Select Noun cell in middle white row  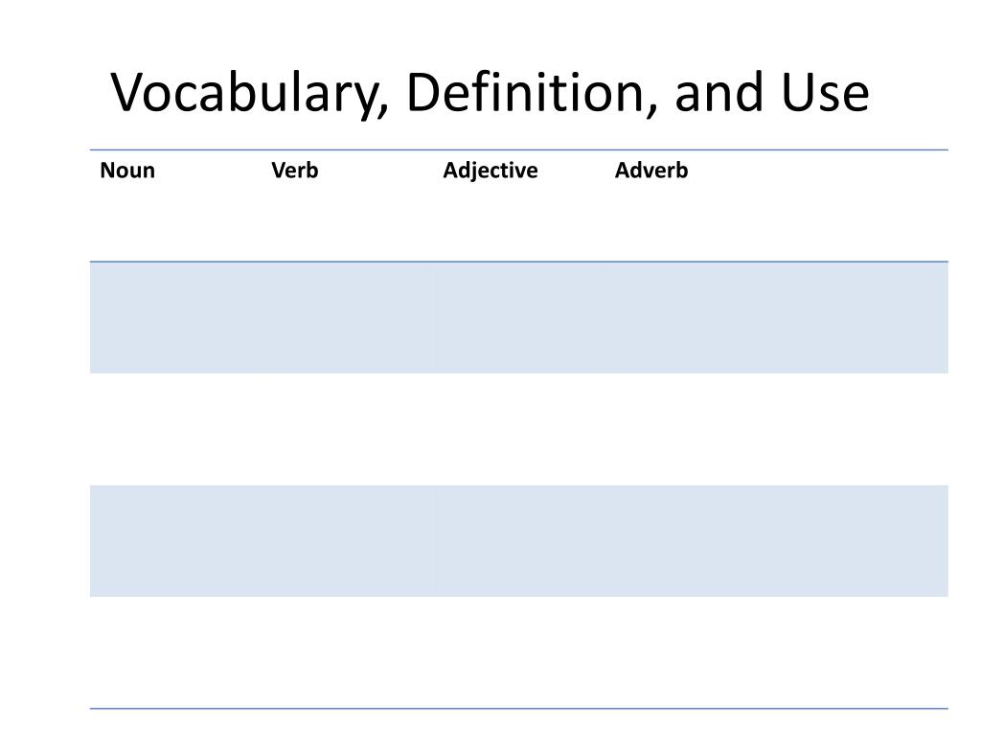(176, 429)
